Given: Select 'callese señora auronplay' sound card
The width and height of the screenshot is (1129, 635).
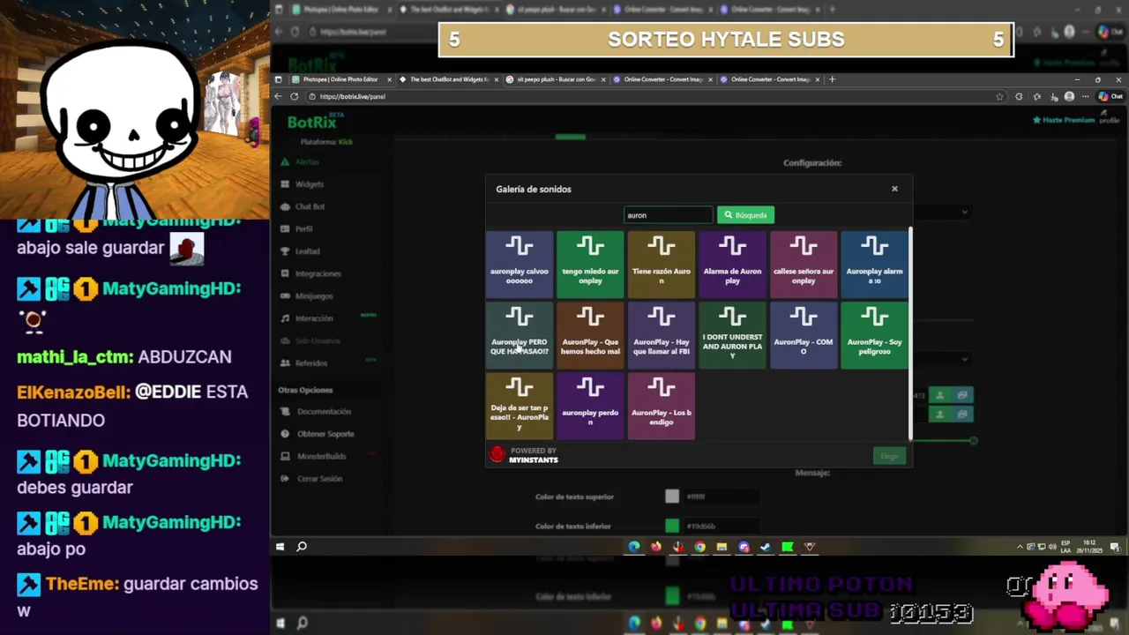Looking at the screenshot, I should point(804,264).
